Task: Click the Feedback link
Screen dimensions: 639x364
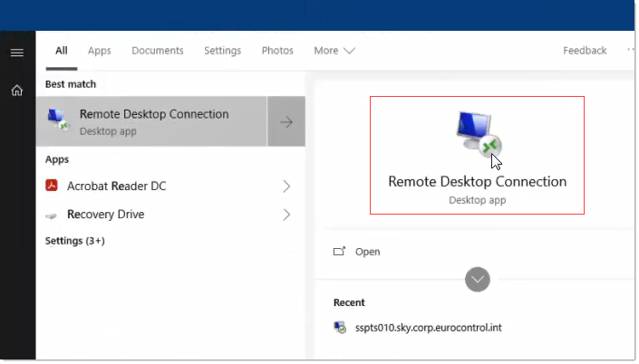Action: coord(585,51)
